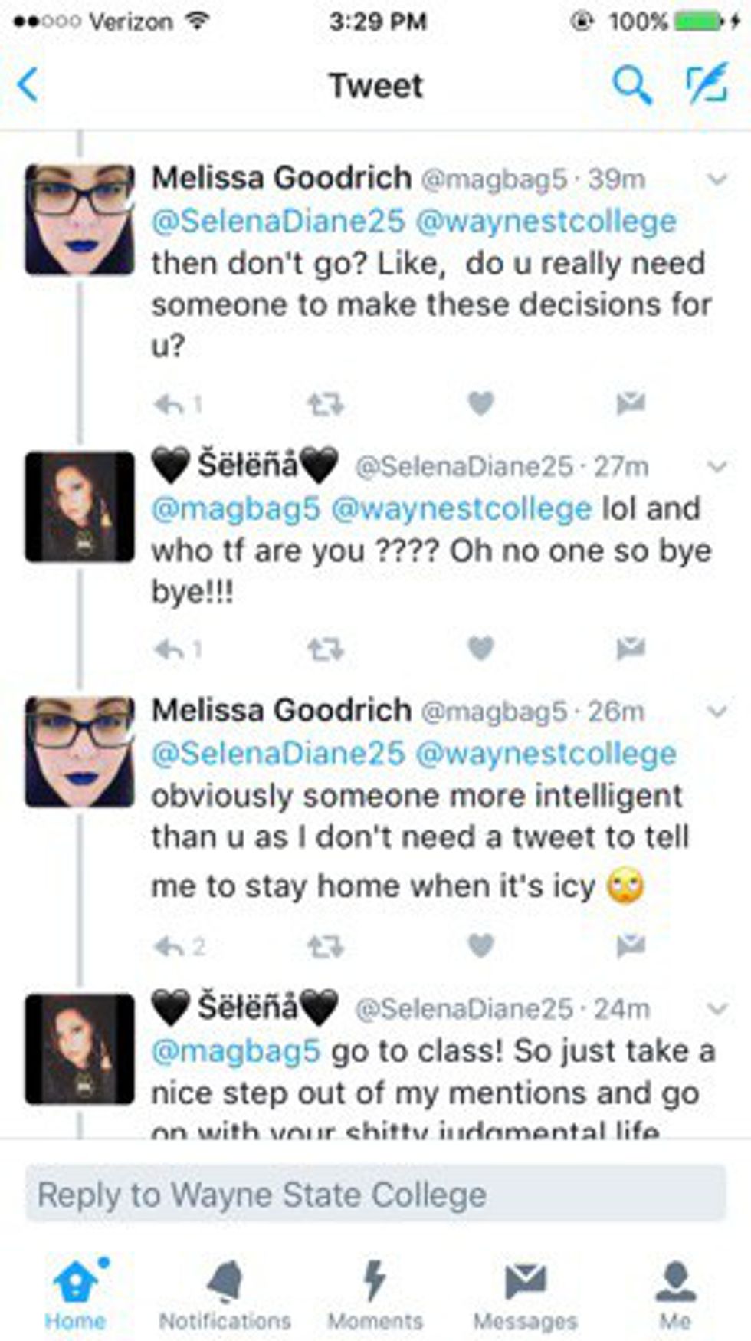
Task: Go to the Messages tab
Action: tap(525, 1296)
